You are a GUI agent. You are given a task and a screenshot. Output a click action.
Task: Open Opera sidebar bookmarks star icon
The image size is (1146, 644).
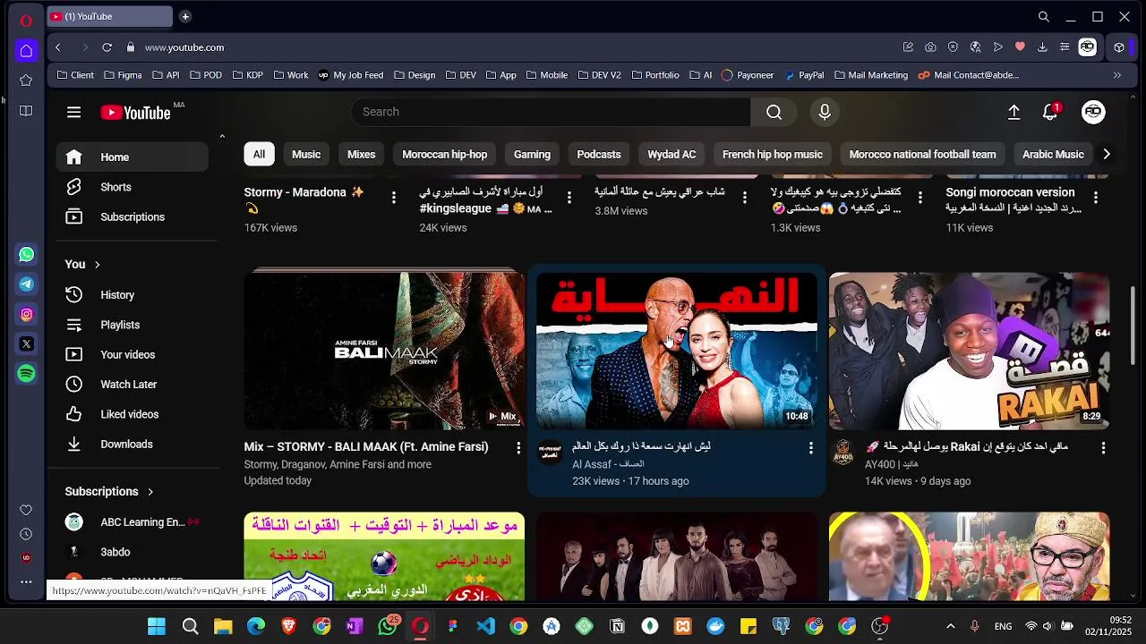(26, 80)
